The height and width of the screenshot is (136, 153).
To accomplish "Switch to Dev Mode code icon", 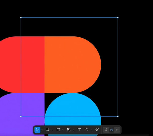I will 117,130.
